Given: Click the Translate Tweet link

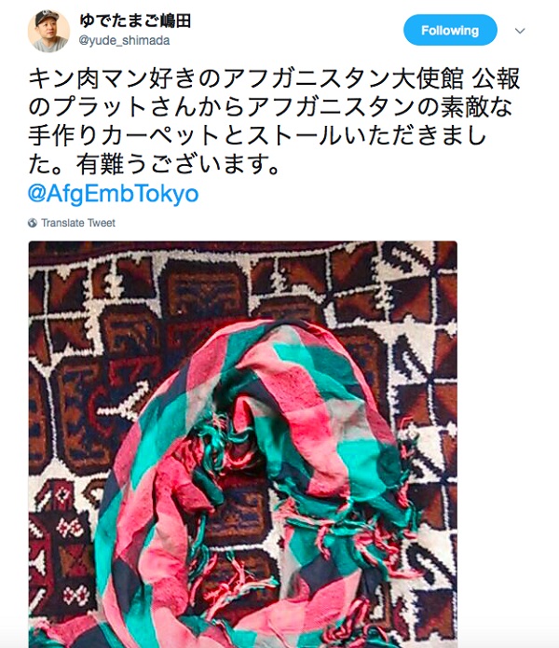Looking at the screenshot, I should click(78, 223).
